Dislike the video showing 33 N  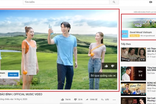78,99
